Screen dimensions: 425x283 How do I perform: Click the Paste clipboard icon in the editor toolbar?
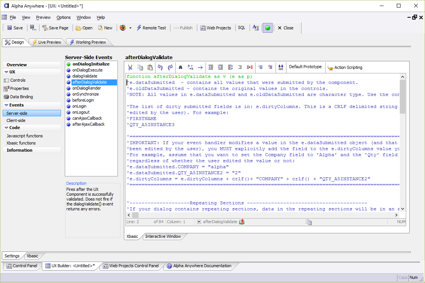tap(150, 67)
